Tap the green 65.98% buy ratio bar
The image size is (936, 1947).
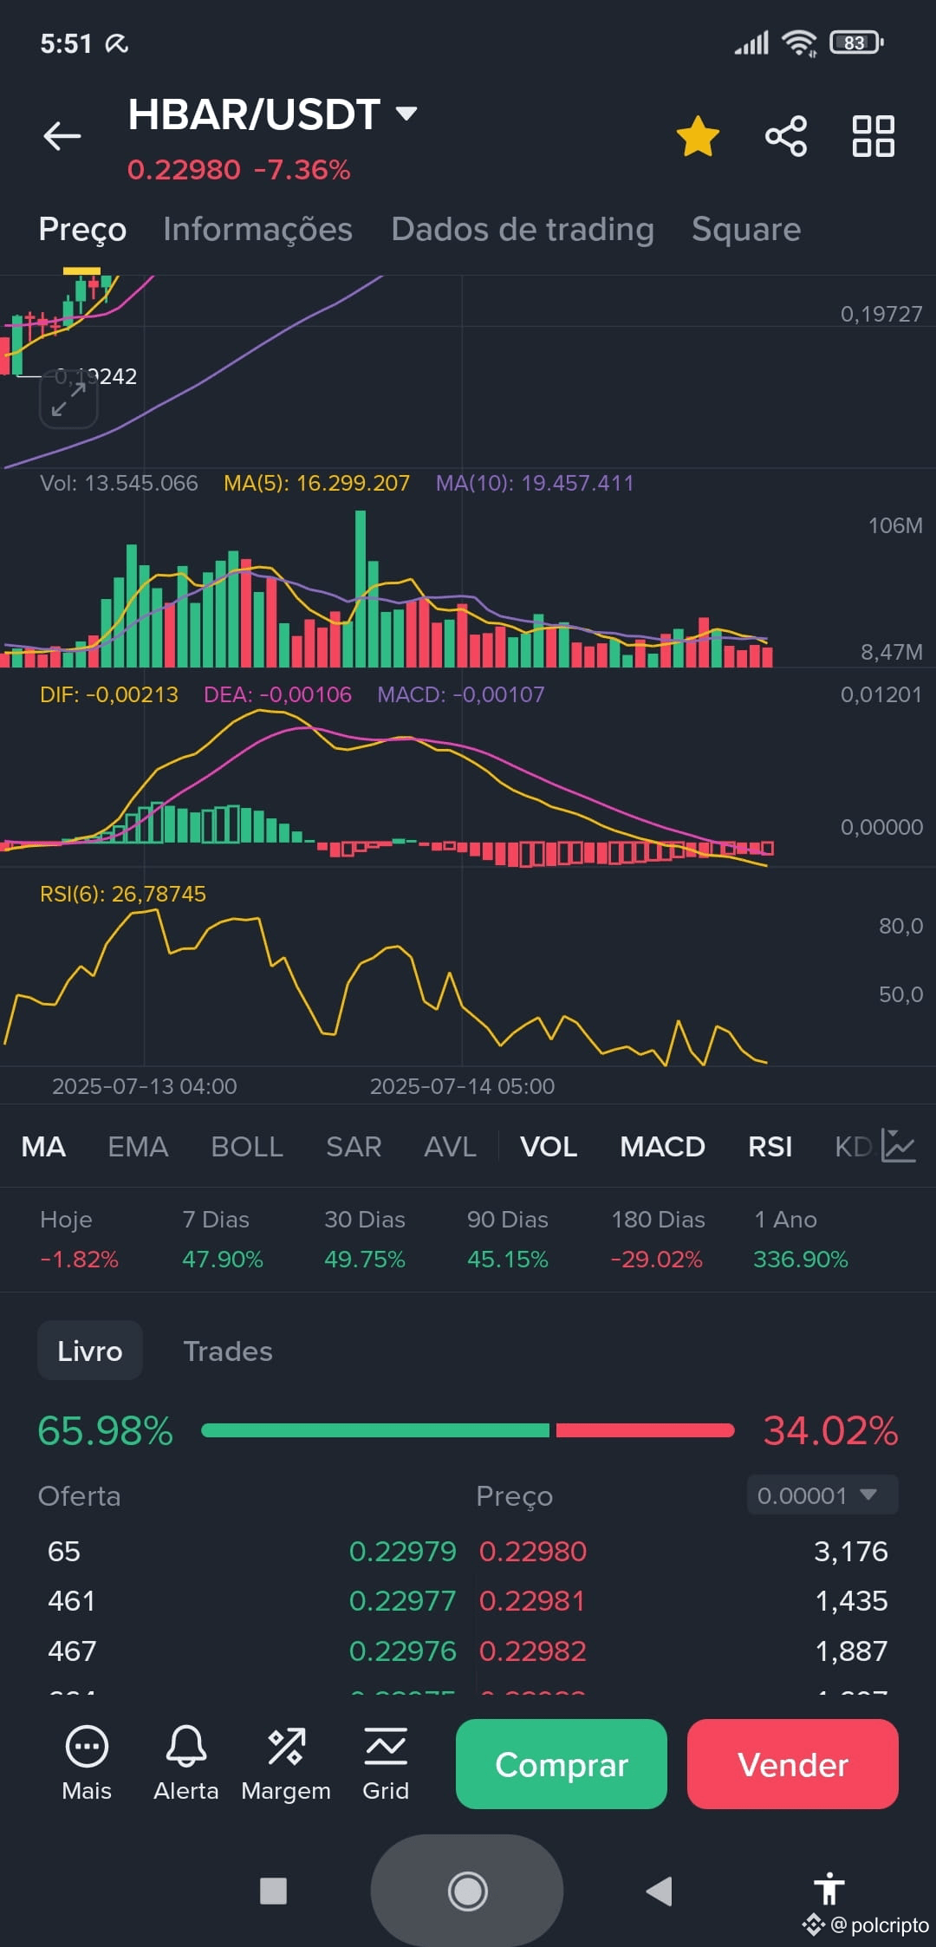(375, 1430)
